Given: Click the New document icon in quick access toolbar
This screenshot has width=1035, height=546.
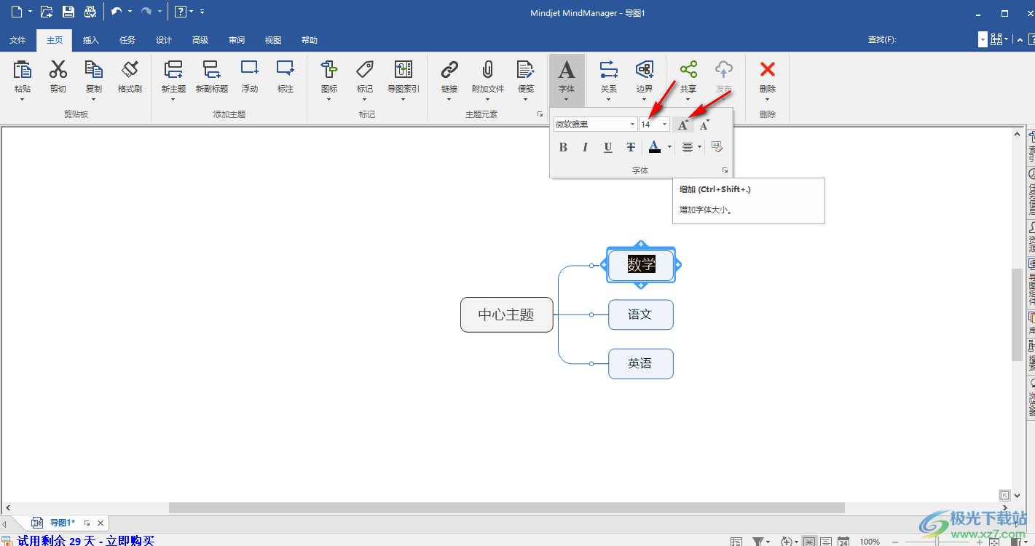Looking at the screenshot, I should 17,12.
